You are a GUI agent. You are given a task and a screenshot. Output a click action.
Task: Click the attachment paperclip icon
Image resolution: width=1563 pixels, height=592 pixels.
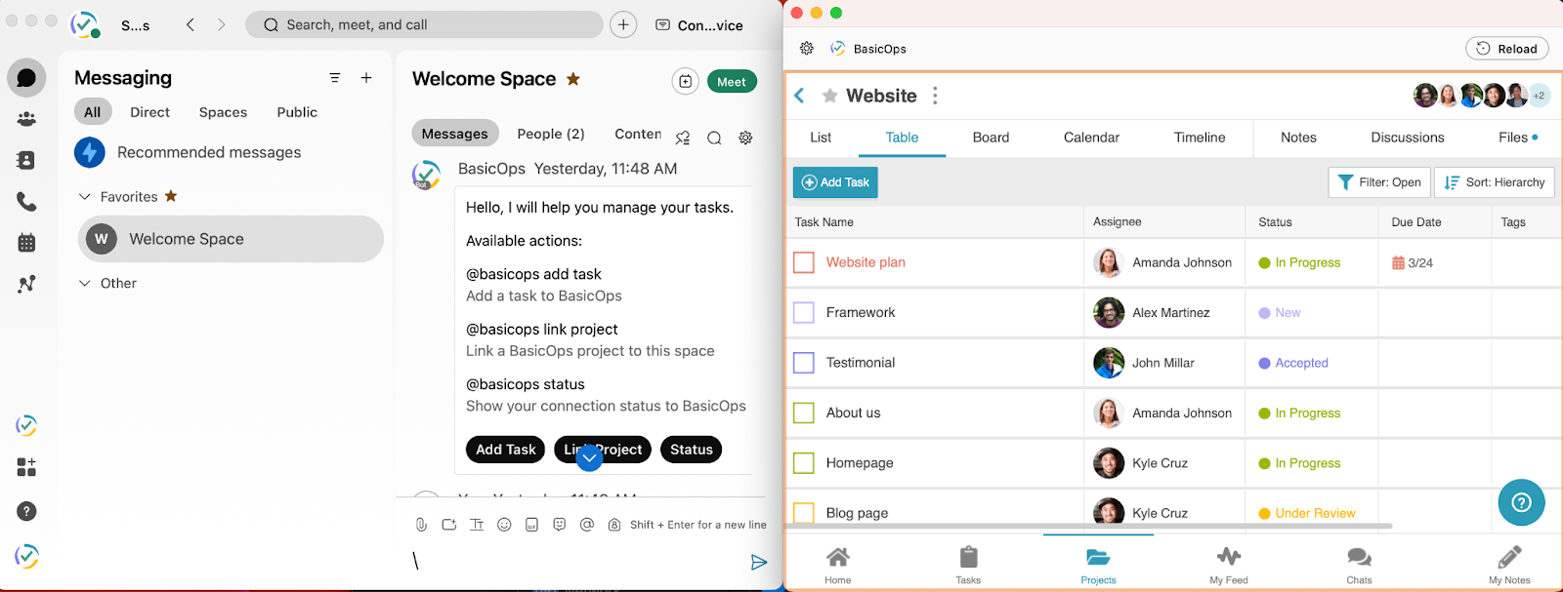tap(421, 525)
